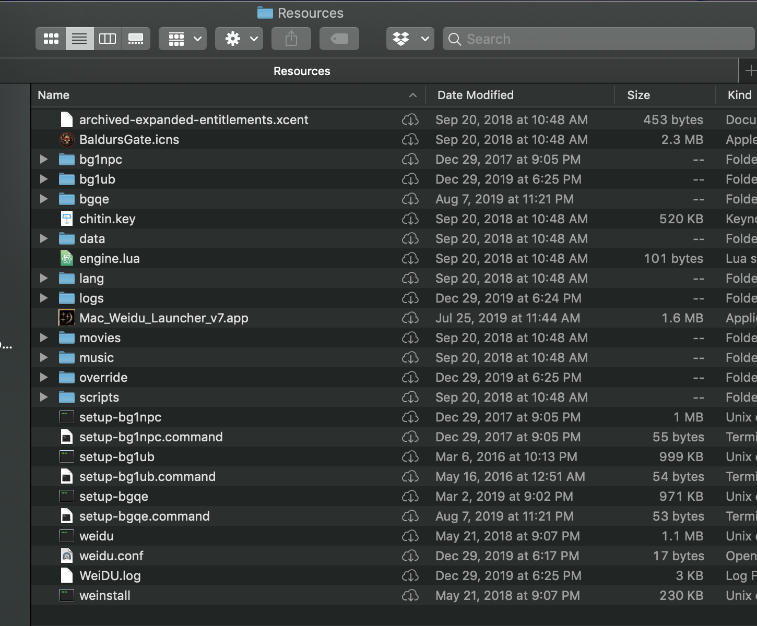757x626 pixels.
Task: Click cloud download icon for WeiDU.log
Action: 410,576
